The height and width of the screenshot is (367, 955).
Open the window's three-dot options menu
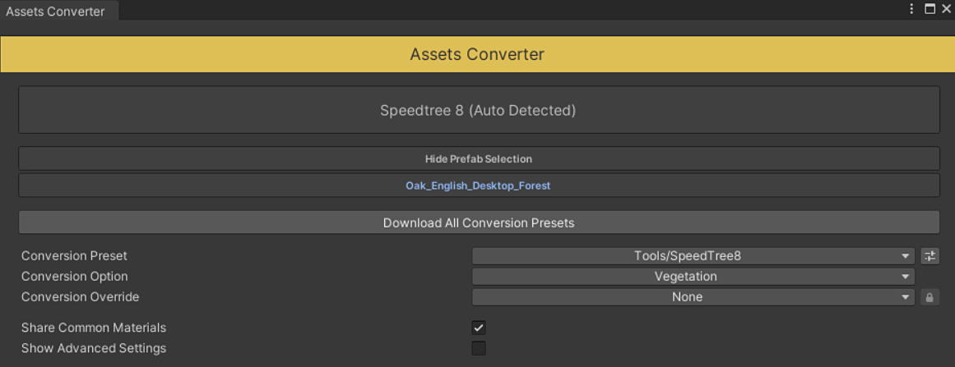911,8
